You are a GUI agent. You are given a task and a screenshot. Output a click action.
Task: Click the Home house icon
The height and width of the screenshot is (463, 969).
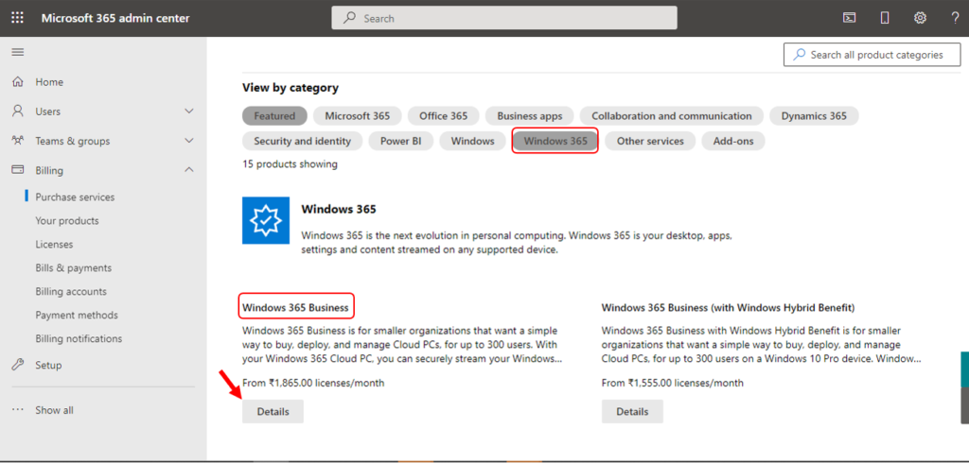[18, 82]
